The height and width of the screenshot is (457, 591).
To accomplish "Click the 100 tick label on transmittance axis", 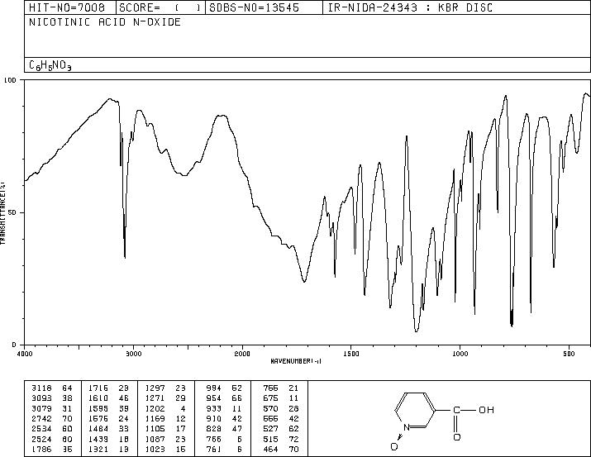I will pos(10,80).
